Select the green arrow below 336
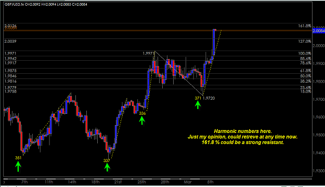325x187 pixels. click(x=142, y=121)
